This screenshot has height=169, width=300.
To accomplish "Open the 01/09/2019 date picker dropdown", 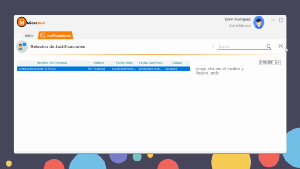I will [277, 62].
